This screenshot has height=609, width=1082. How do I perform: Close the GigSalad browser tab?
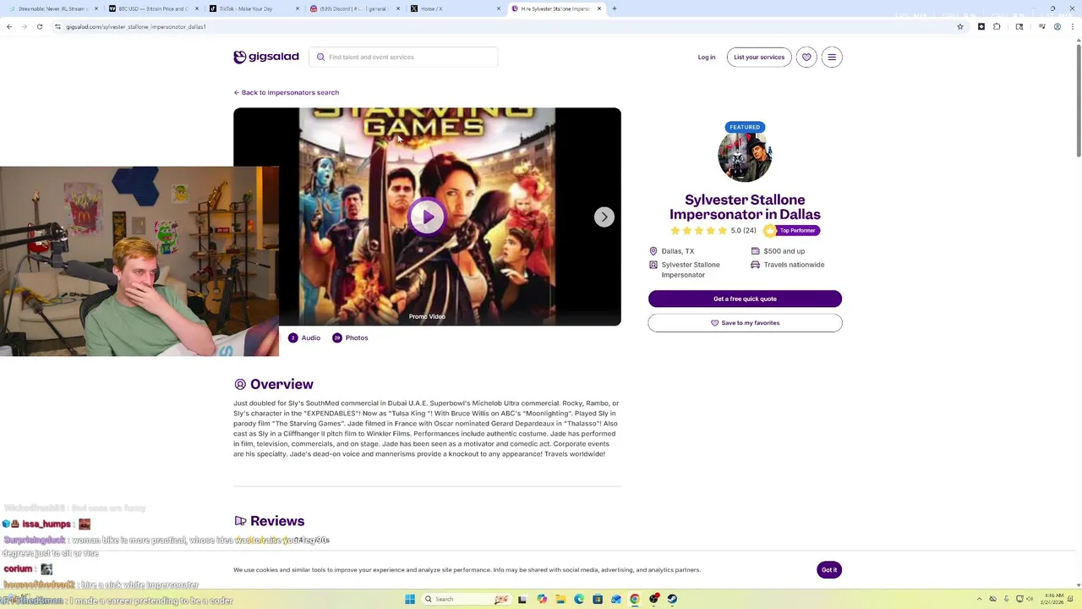coord(599,8)
